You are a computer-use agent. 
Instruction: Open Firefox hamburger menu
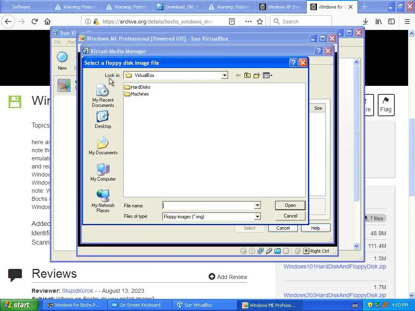407,21
